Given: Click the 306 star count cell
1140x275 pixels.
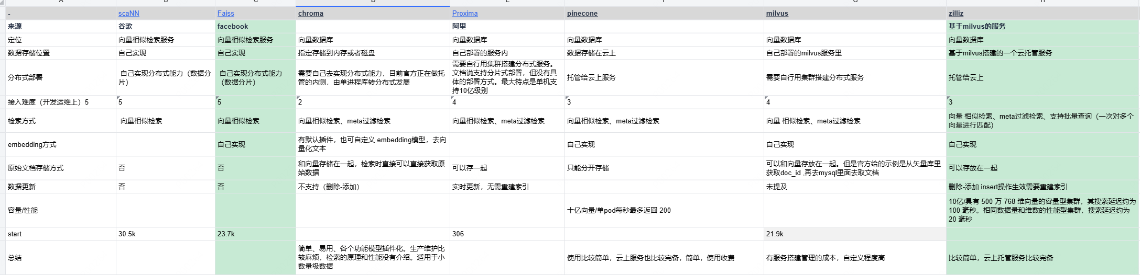Looking at the screenshot, I should click(507, 234).
